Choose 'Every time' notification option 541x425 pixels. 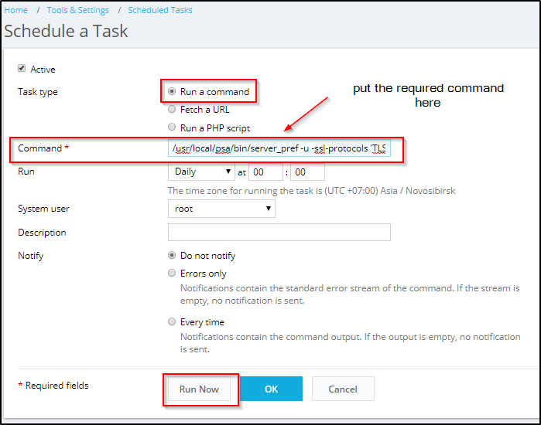coord(172,321)
